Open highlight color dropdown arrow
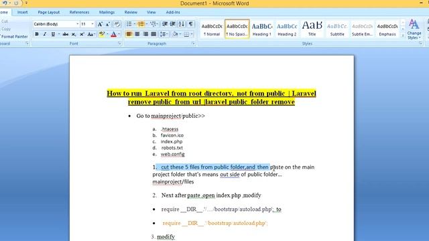 point(107,34)
